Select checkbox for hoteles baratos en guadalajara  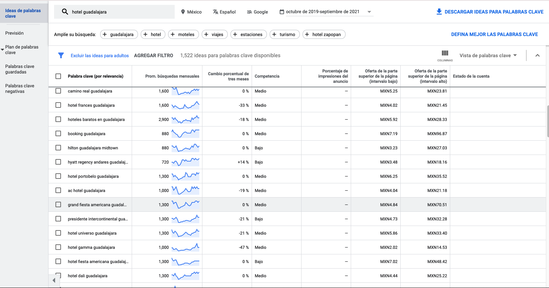(58, 119)
